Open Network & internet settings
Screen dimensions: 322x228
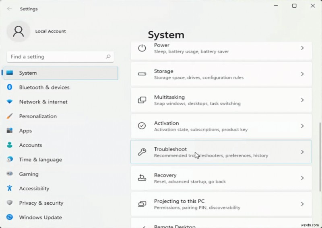[x=43, y=102]
